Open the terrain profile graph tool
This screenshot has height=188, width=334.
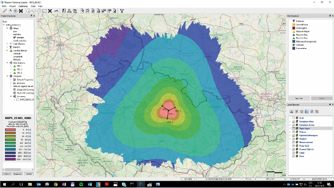(x=56, y=11)
